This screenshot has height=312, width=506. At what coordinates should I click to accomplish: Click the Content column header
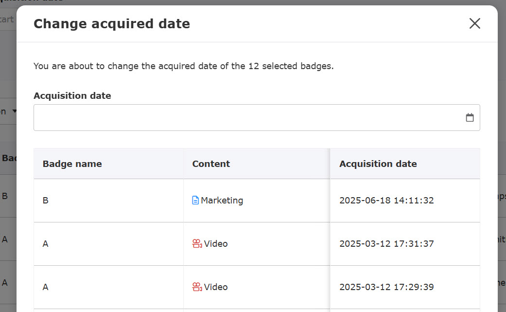[x=211, y=164]
